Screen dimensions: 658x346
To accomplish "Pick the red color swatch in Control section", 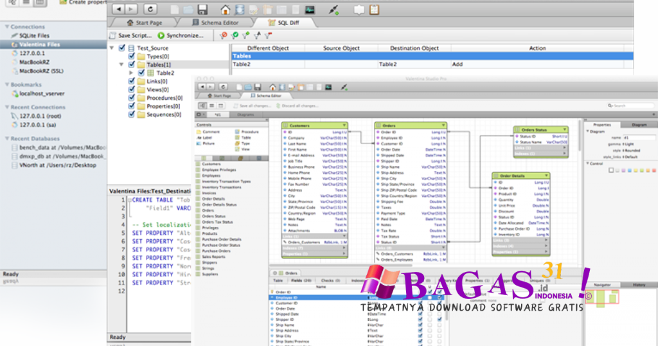I will (x=654, y=170).
